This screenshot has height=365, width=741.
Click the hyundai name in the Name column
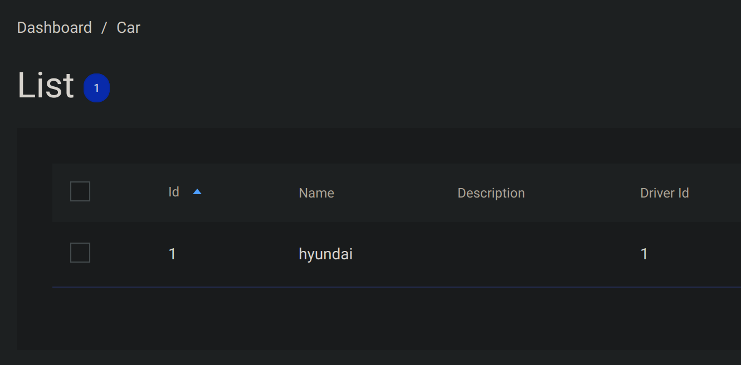tap(325, 254)
